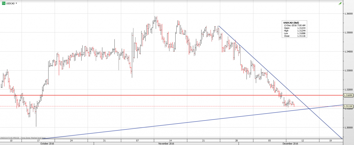Click the dotted red last-price line
Viewport: 354px width, 145px height.
(x=138, y=106)
